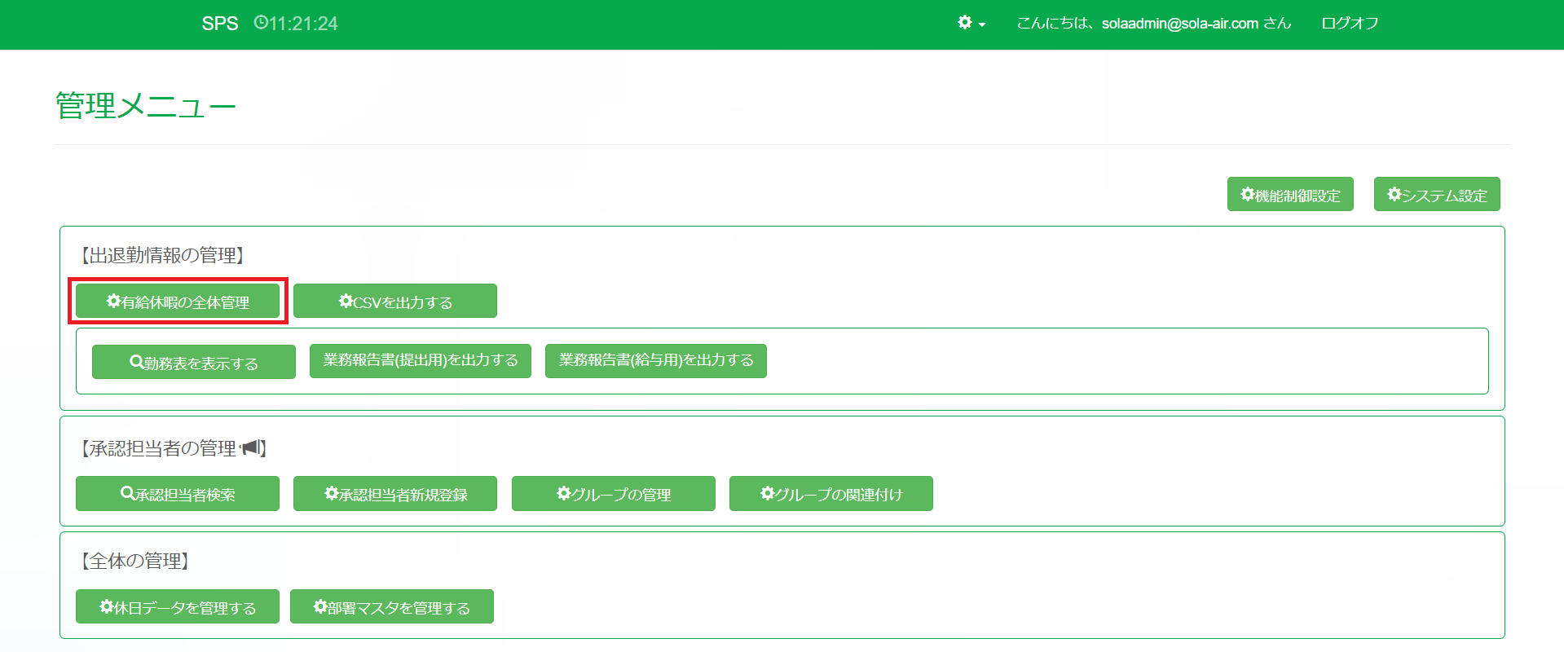Click gear icon on システム設定 button
Image resolution: width=1564 pixels, height=652 pixels.
(x=1394, y=194)
